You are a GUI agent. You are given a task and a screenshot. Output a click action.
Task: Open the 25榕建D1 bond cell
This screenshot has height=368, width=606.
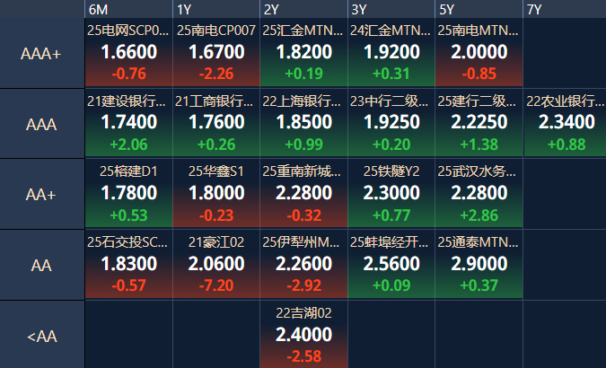click(128, 194)
